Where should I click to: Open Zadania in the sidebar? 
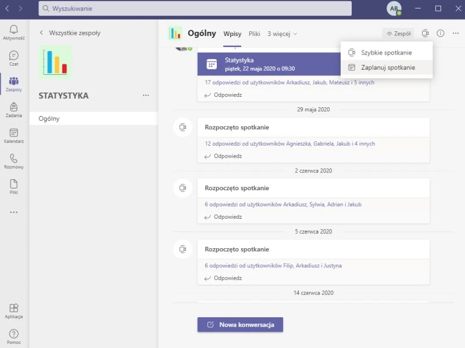click(x=14, y=109)
